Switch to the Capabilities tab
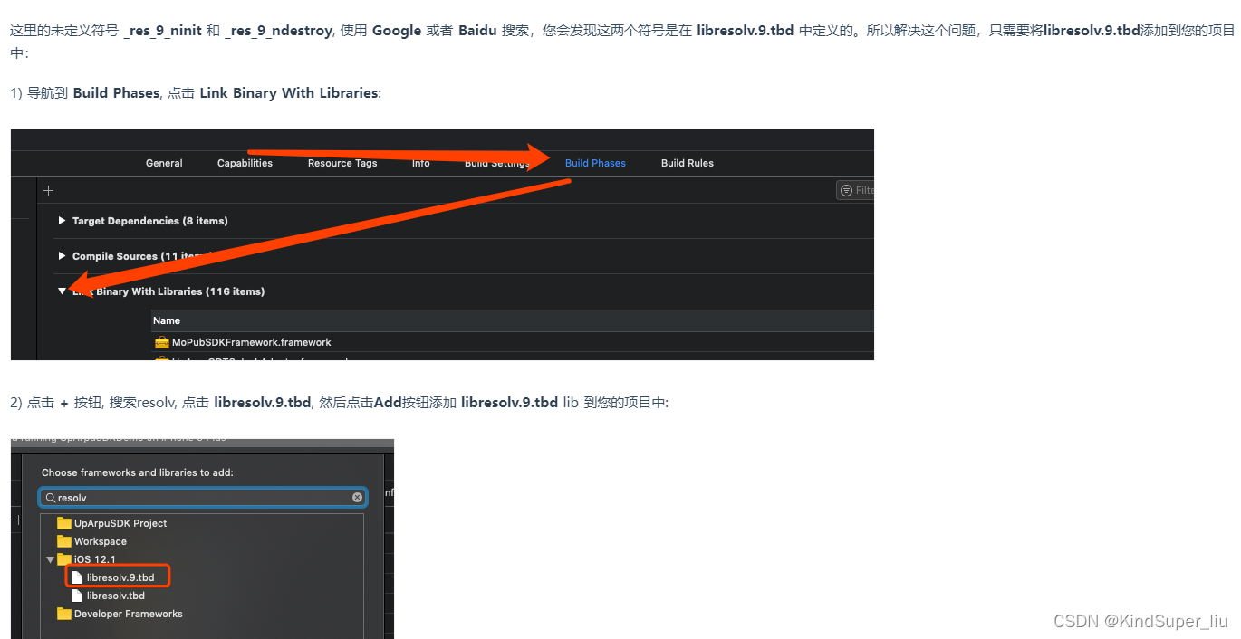This screenshot has height=639, width=1241. point(245,163)
